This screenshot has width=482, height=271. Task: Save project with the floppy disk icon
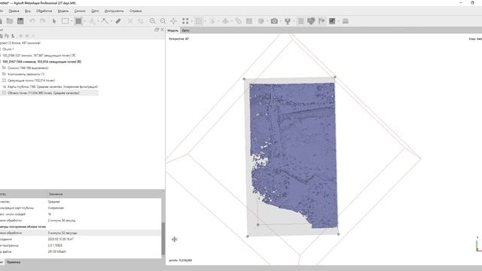(x=20, y=21)
